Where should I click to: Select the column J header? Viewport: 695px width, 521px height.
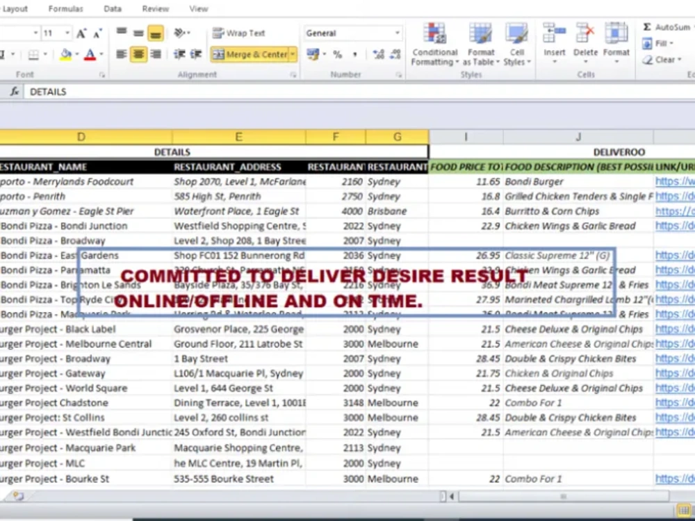click(x=578, y=137)
